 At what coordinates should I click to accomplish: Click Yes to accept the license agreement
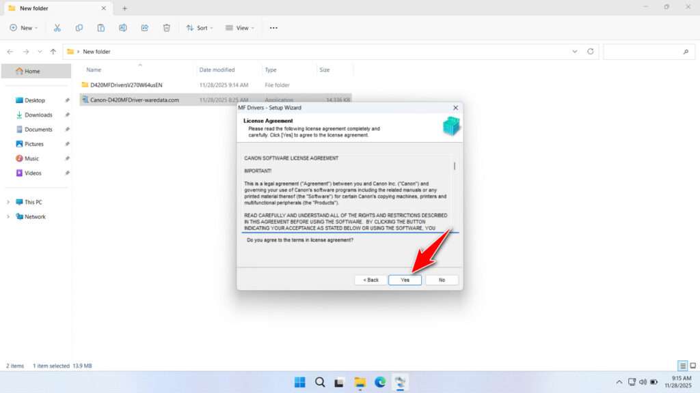pos(405,280)
